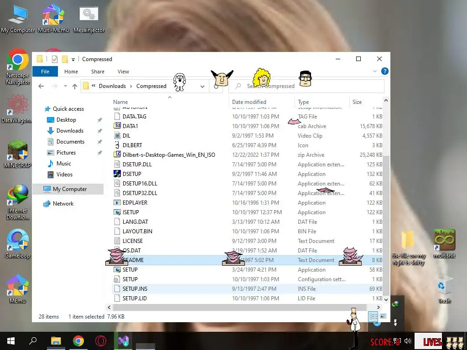Select Network in navigation pane

coord(63,204)
